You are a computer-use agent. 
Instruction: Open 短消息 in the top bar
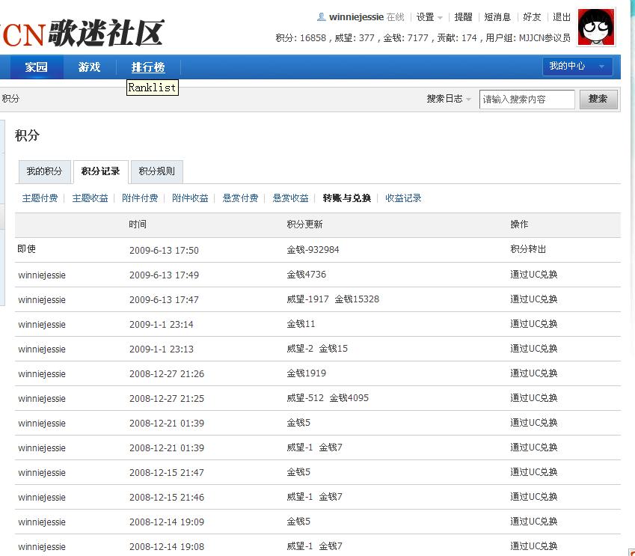[x=497, y=17]
